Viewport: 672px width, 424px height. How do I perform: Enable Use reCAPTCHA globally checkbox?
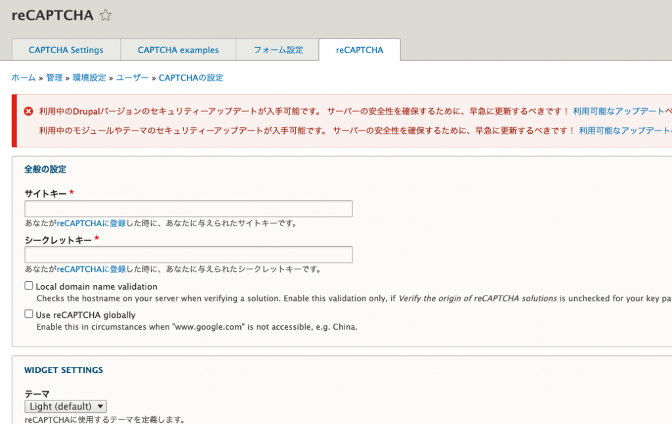[x=29, y=314]
